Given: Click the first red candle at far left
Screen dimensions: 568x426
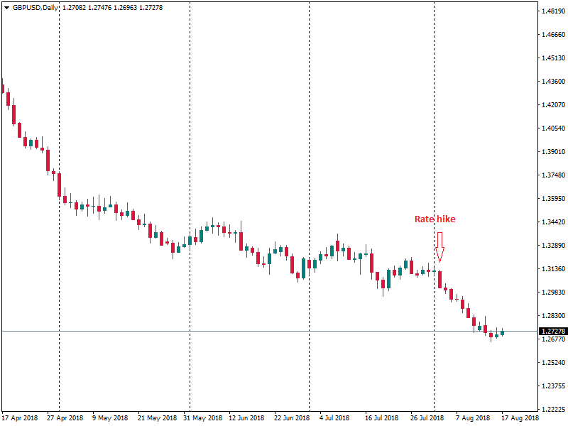Looking at the screenshot, I should [3, 87].
